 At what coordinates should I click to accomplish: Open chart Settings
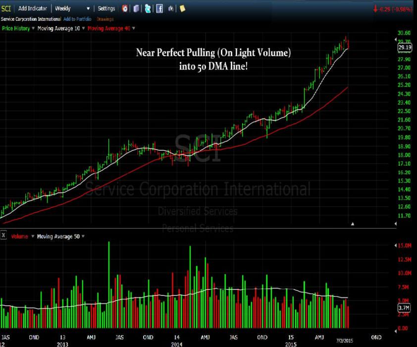click(x=106, y=8)
